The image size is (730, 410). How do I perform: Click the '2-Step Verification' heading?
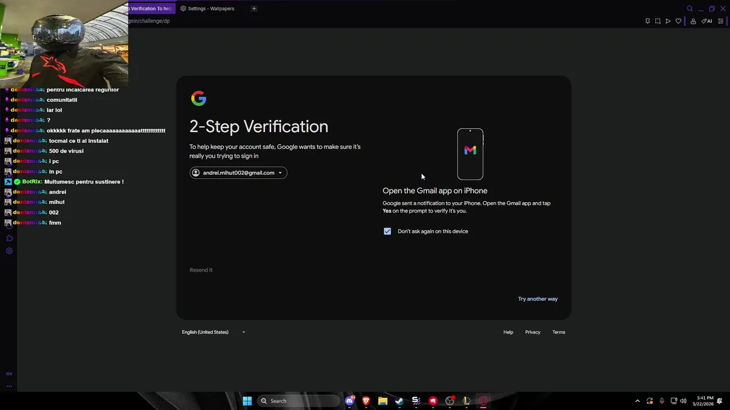pyautogui.click(x=259, y=126)
